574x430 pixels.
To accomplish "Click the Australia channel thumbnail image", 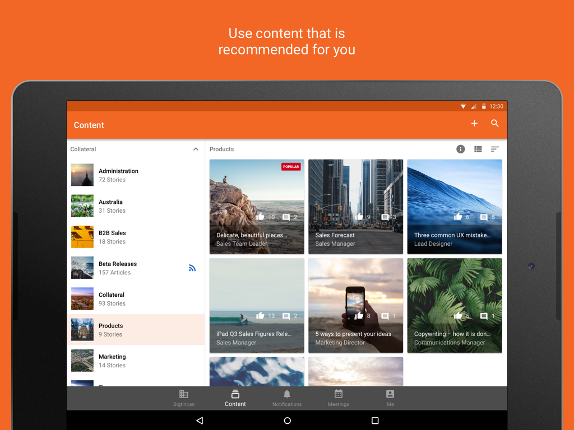I will [x=82, y=206].
